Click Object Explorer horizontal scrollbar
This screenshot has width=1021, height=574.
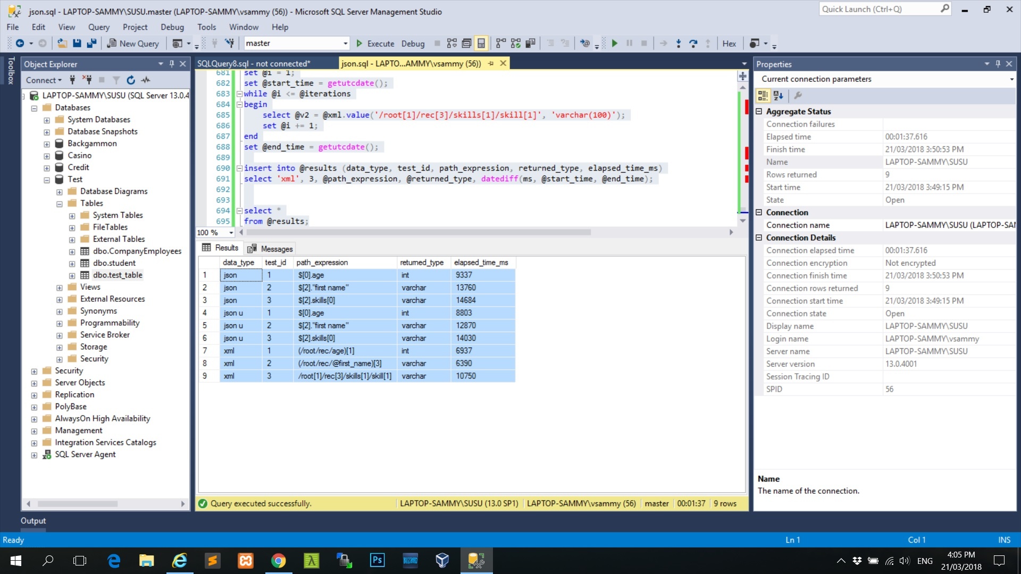click(x=78, y=504)
